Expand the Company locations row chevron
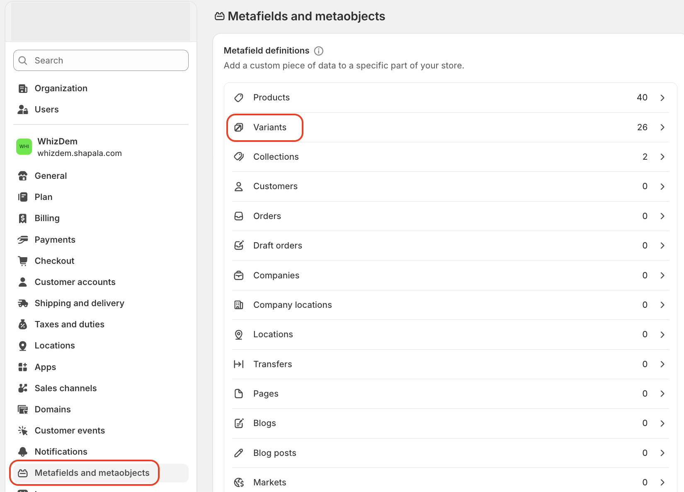Viewport: 684px width, 492px height. (x=662, y=305)
